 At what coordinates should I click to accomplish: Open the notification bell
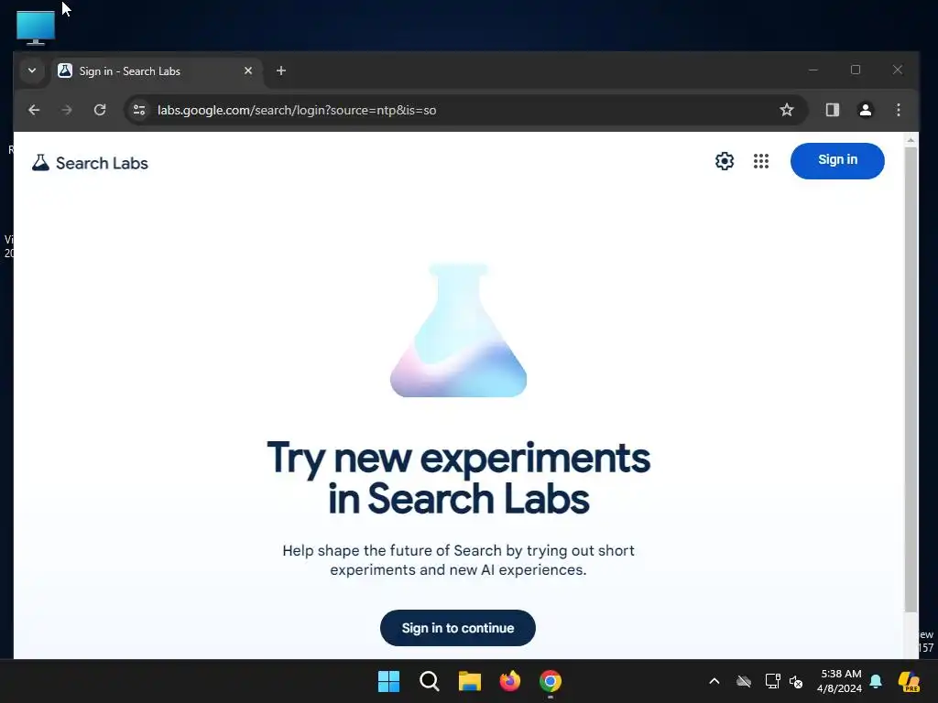pyautogui.click(x=876, y=681)
